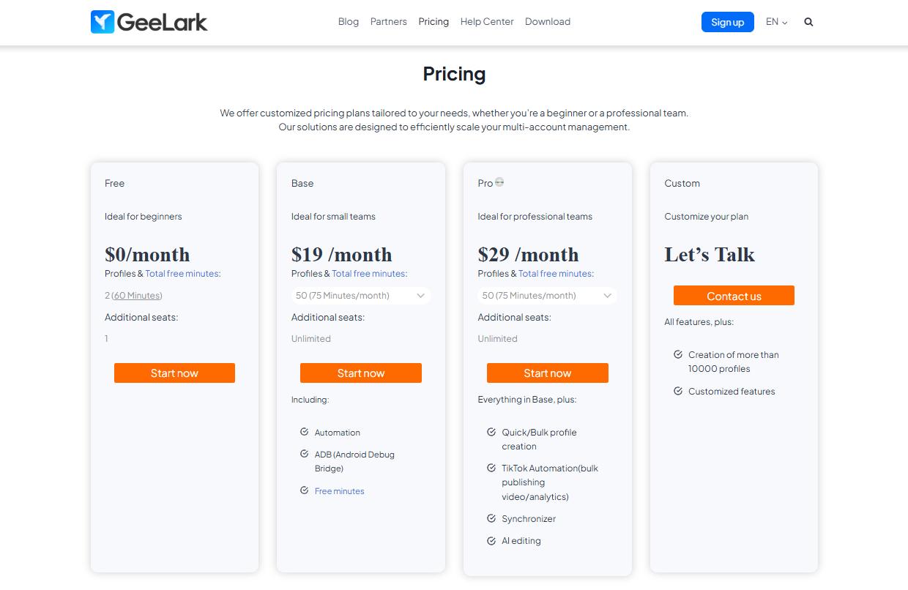Open Download in the navigation bar
The height and width of the screenshot is (590, 908).
pos(548,22)
